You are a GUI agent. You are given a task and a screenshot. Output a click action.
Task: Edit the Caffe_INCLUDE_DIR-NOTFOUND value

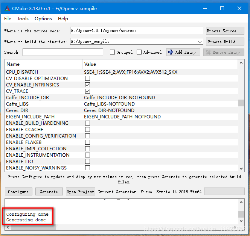[119, 98]
